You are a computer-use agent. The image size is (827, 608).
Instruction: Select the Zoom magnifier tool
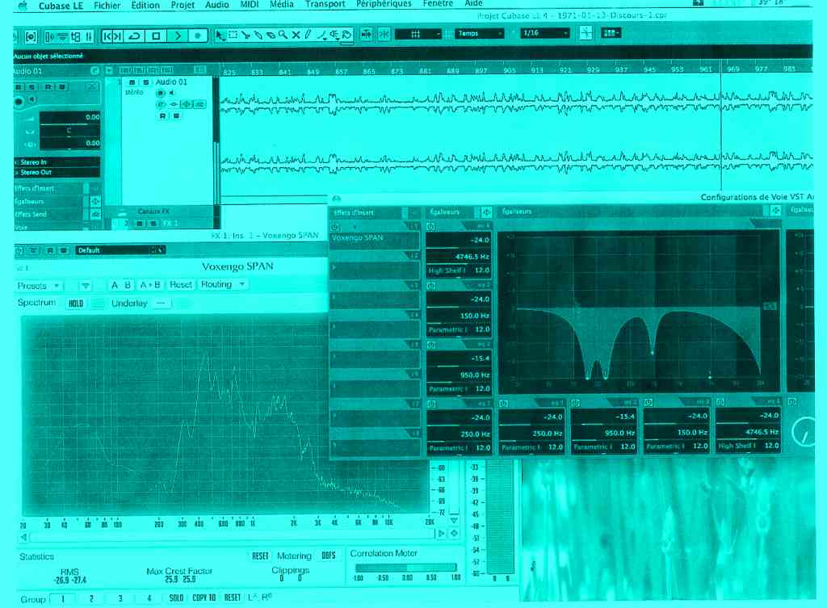click(x=283, y=35)
